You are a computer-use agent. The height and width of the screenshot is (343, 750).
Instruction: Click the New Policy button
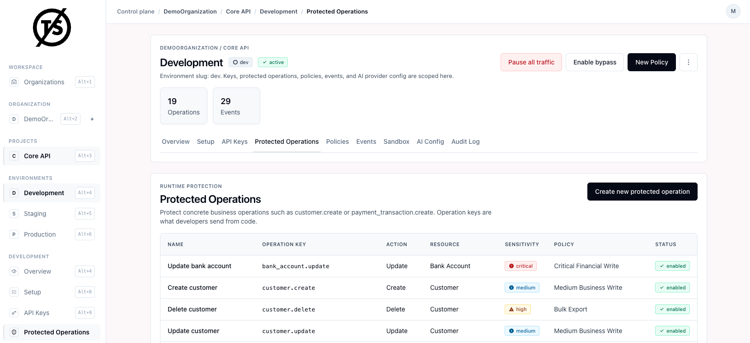click(652, 62)
